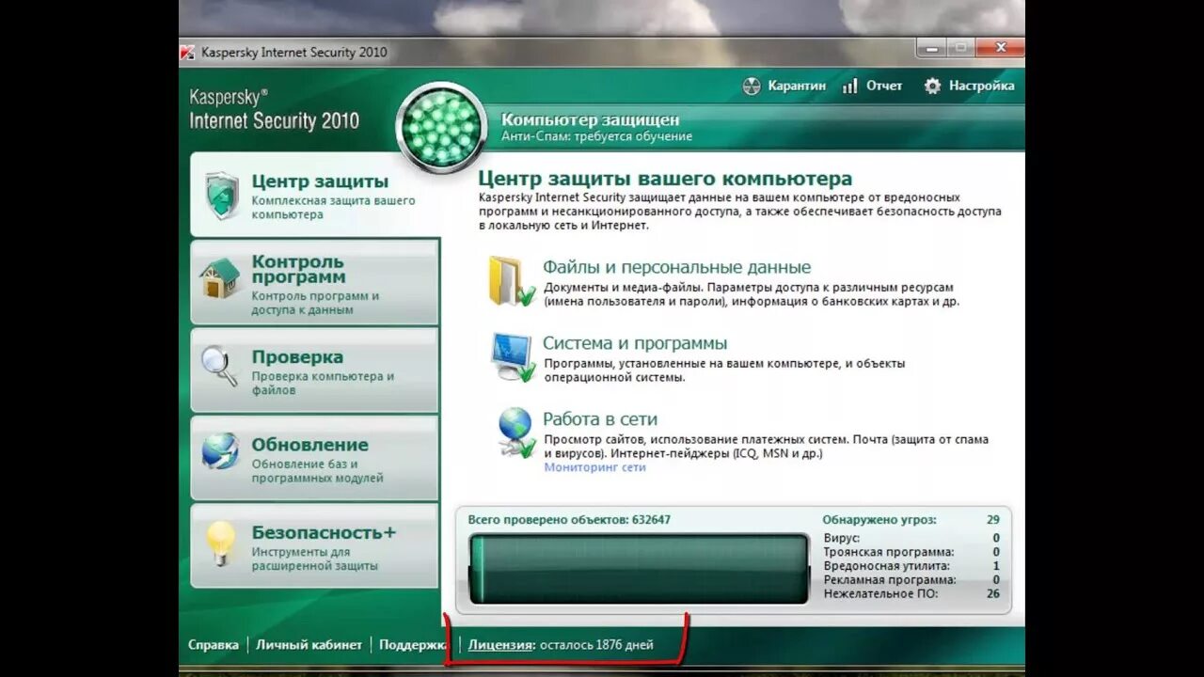Select the Обновление section
Viewport: 1204px width, 677px height.
pos(315,458)
